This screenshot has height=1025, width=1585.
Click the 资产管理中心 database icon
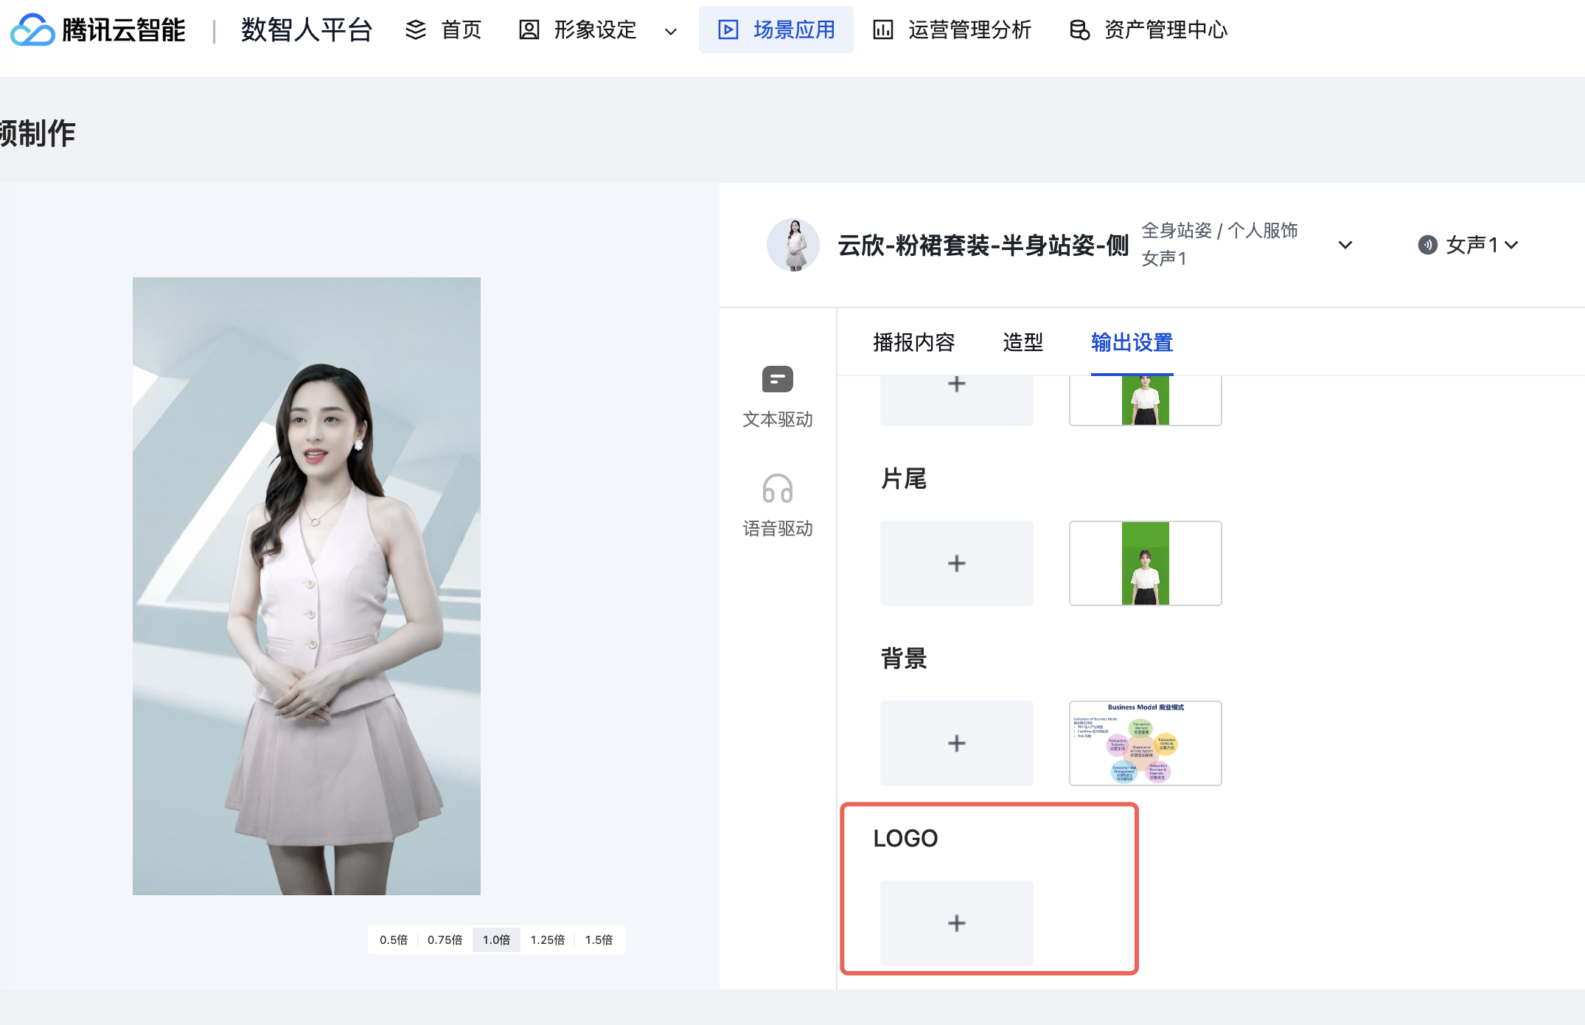click(1079, 30)
